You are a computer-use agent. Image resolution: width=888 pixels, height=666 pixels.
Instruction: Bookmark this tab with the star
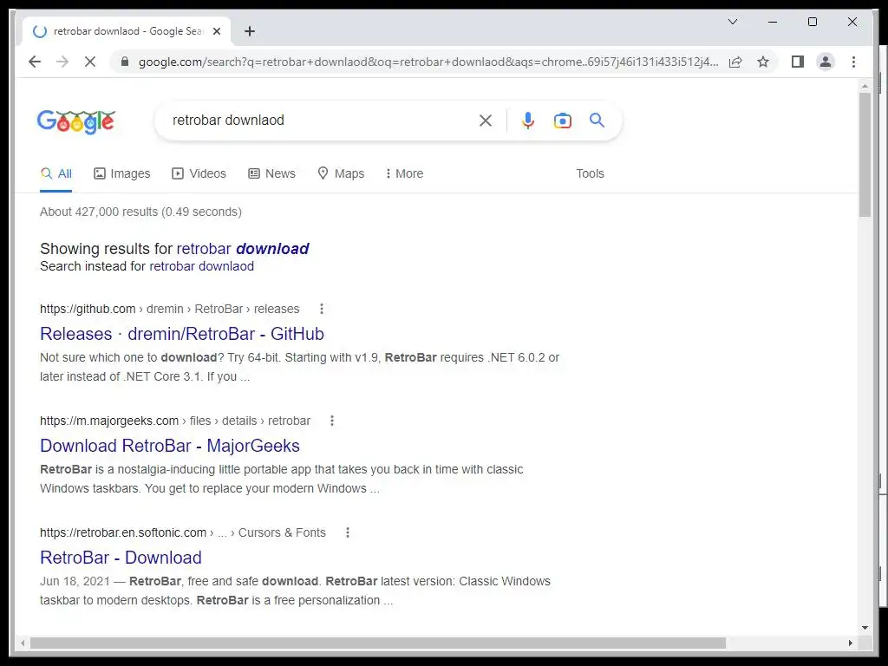[763, 62]
